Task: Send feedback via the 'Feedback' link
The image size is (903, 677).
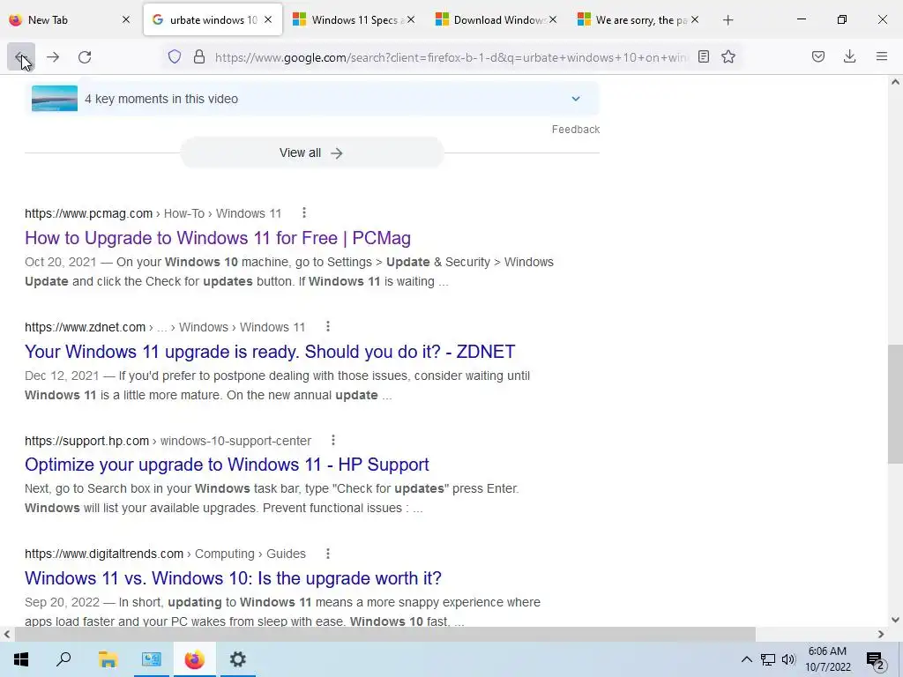Action: coord(575,130)
